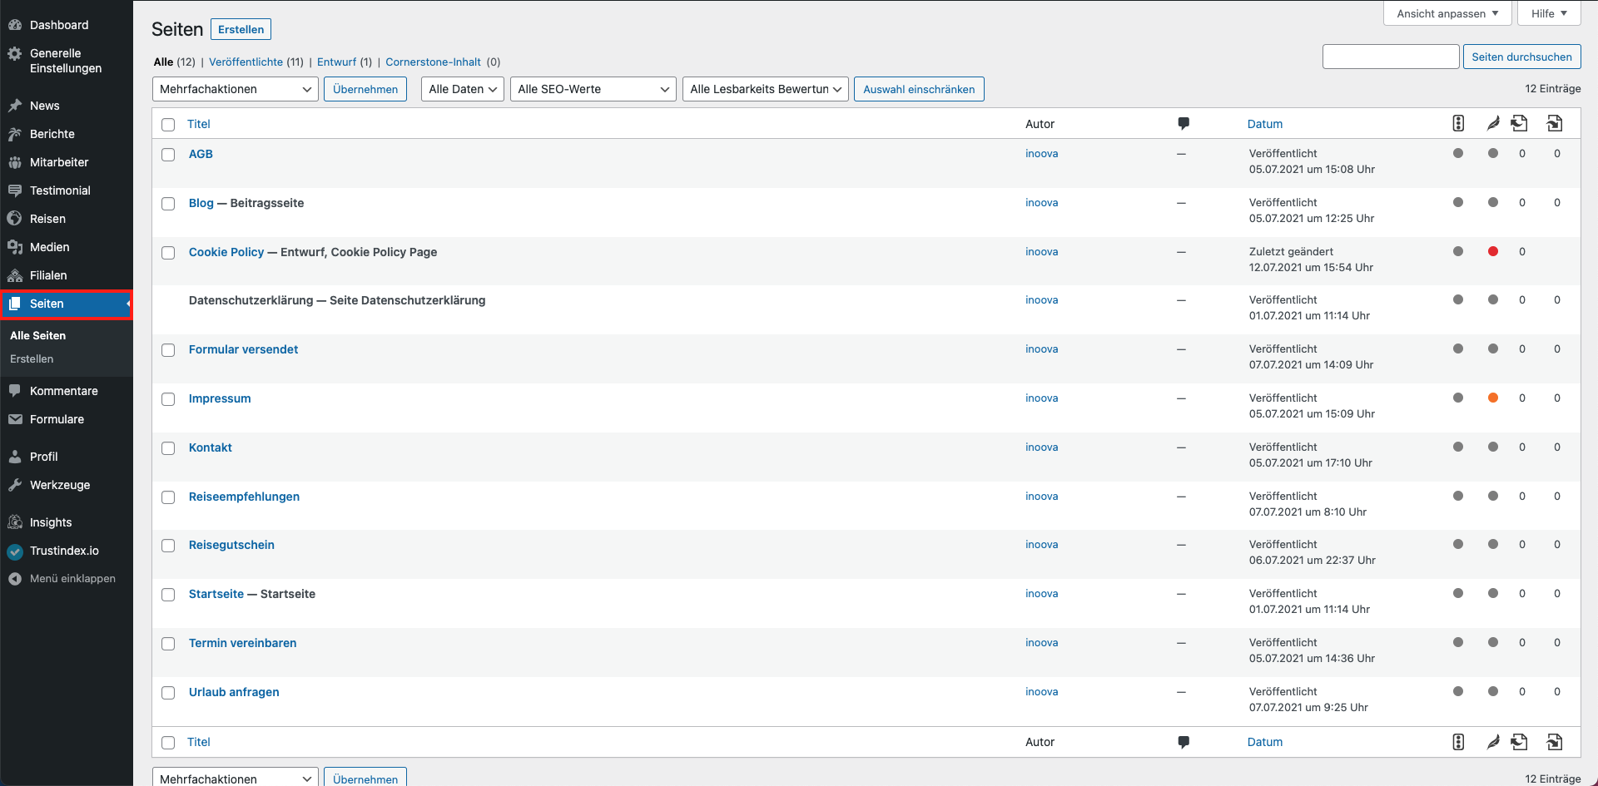Open the Reiseempfehlungen page link
The width and height of the screenshot is (1598, 786).
click(244, 497)
